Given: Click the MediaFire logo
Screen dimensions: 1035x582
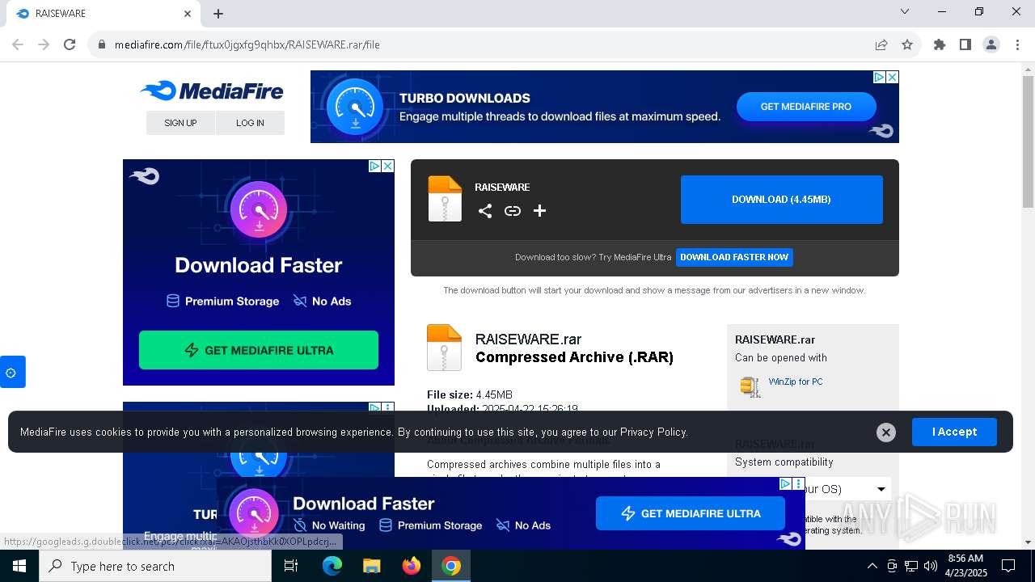Looking at the screenshot, I should (x=212, y=91).
